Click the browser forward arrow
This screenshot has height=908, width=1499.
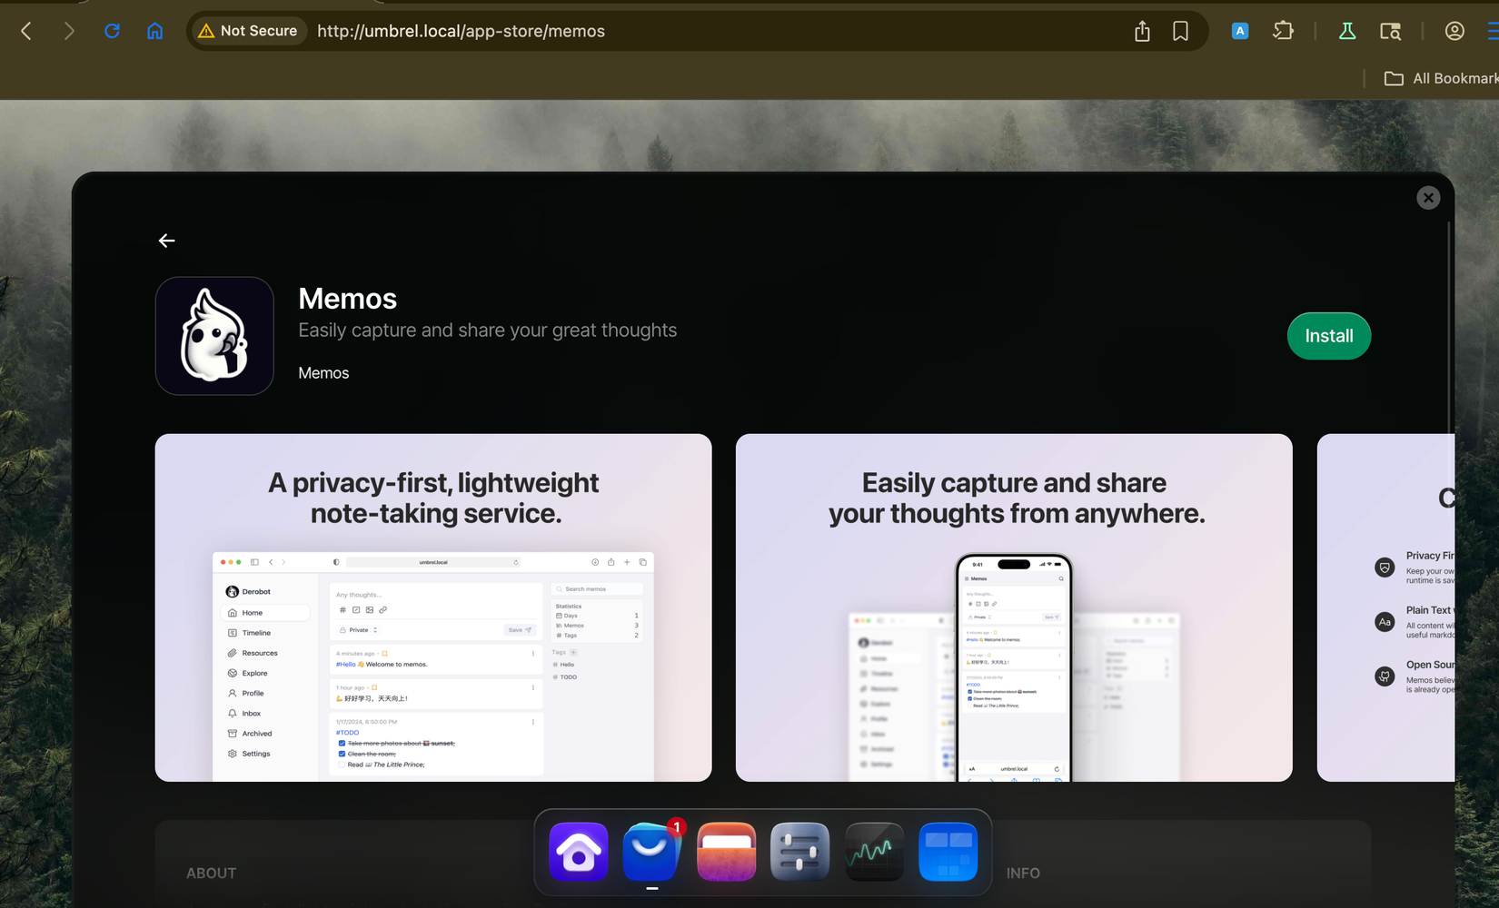(x=69, y=31)
